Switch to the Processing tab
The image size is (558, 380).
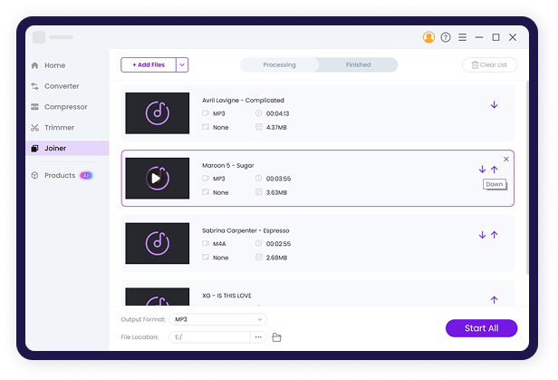tap(280, 65)
